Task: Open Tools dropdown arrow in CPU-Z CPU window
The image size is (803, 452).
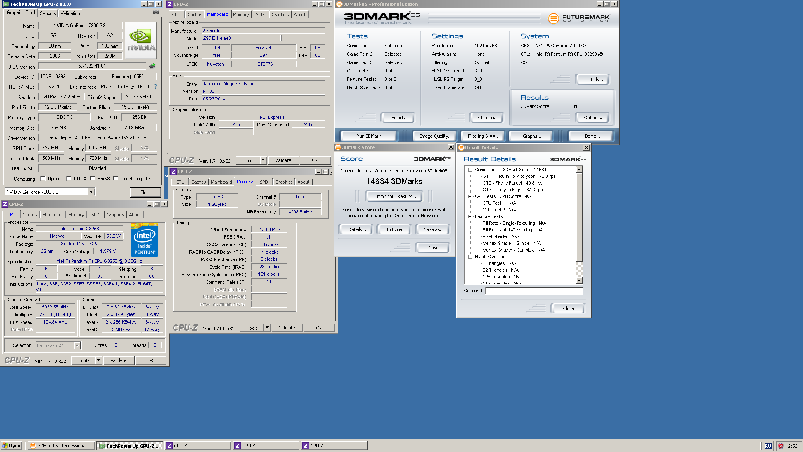Action: (98, 360)
